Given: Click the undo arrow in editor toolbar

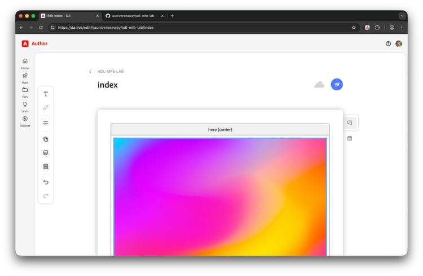Looking at the screenshot, I should 46,182.
